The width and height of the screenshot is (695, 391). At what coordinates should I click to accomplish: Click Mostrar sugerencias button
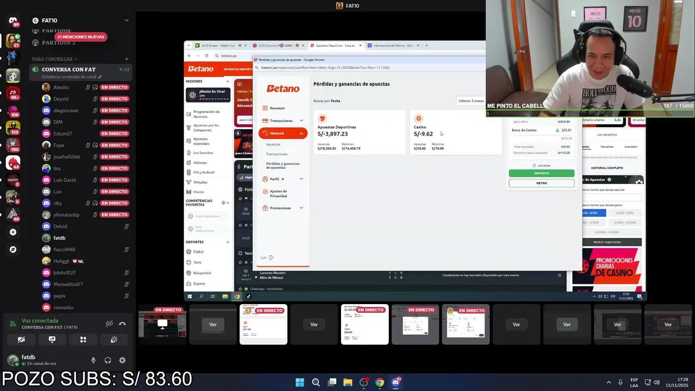click(607, 242)
